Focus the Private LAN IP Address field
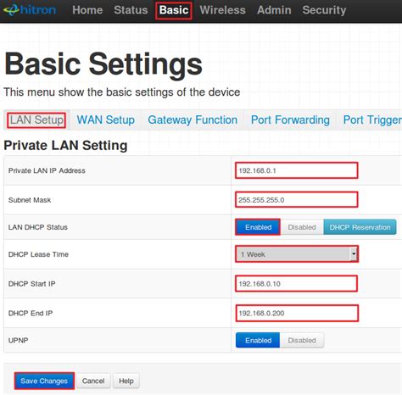 click(297, 170)
